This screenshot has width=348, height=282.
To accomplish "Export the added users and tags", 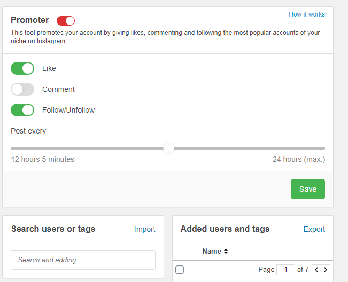I will pyautogui.click(x=314, y=229).
